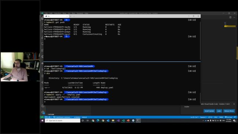Click the Cortana circle icon
Screen dimensions: 238x134
click(83, 121)
